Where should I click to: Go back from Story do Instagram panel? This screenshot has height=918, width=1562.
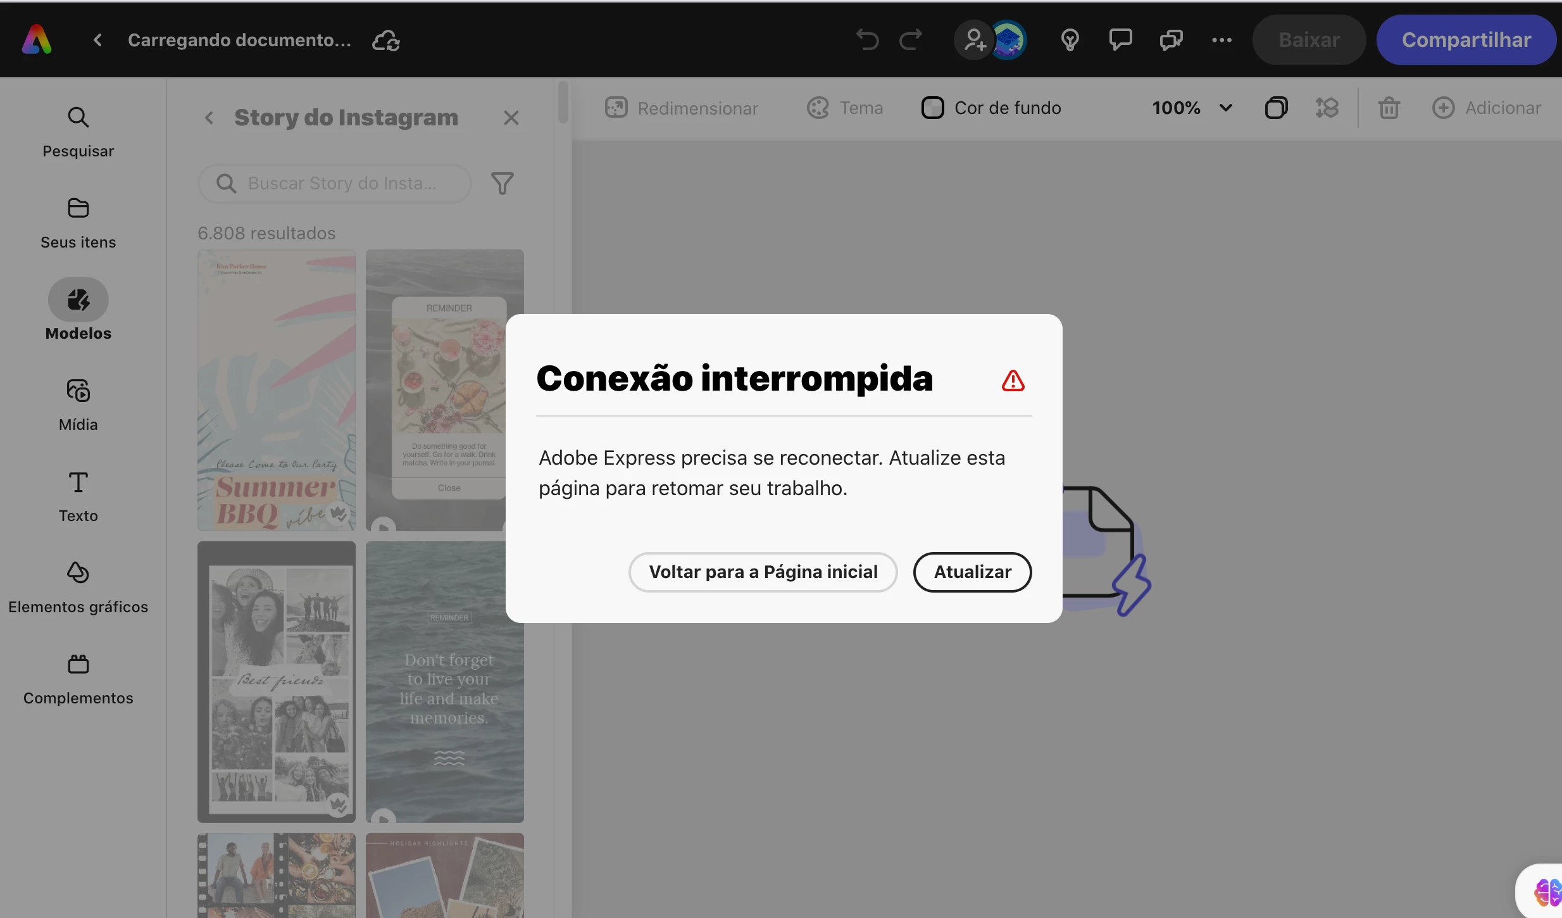pos(209,118)
